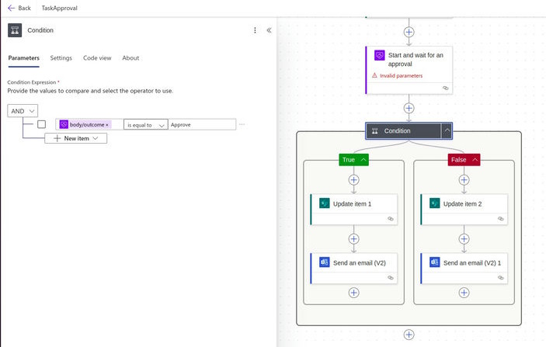Screen dimensions: 546x347
Task: Switch to the Settings tab
Action: pos(61,58)
